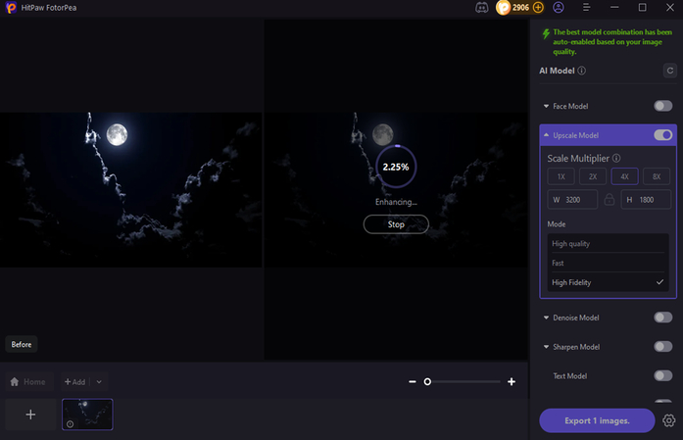Image resolution: width=683 pixels, height=440 pixels.
Task: Click the credits coin icon
Action: pos(503,8)
